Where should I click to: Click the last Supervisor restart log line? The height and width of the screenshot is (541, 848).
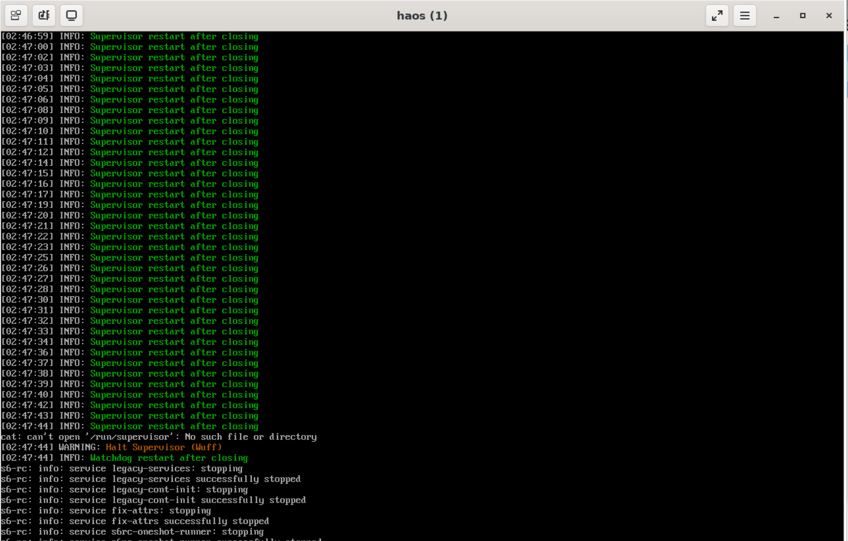click(x=129, y=426)
